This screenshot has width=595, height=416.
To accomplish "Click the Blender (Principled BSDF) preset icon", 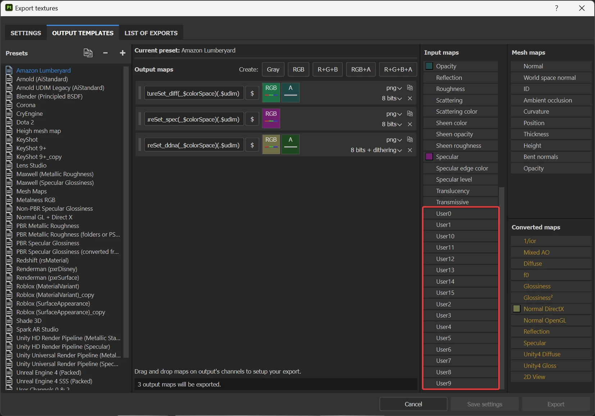I will [x=9, y=96].
